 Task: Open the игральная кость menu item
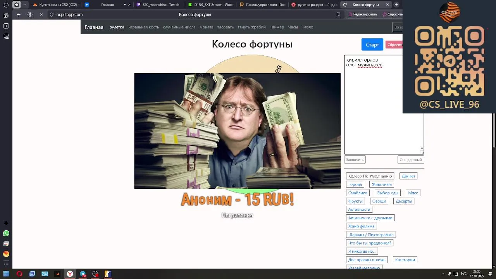click(x=144, y=27)
